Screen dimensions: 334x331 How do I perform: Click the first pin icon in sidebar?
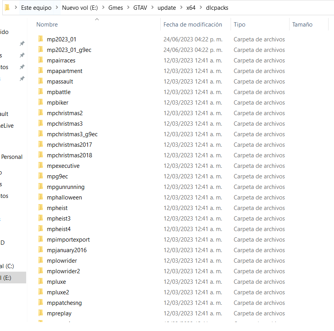[22, 43]
